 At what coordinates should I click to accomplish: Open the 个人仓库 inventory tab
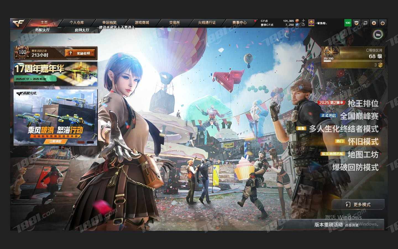click(77, 23)
